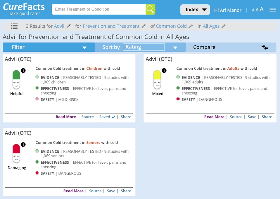Select the medium font size A
This screenshot has width=280, height=199.
257,10
